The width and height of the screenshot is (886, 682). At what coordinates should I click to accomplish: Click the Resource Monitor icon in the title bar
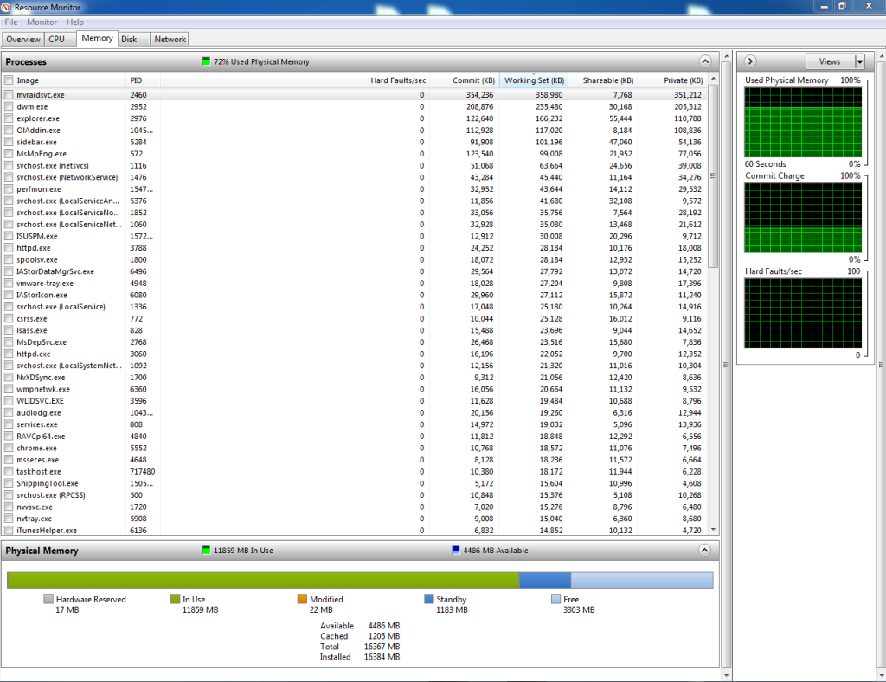click(x=8, y=7)
